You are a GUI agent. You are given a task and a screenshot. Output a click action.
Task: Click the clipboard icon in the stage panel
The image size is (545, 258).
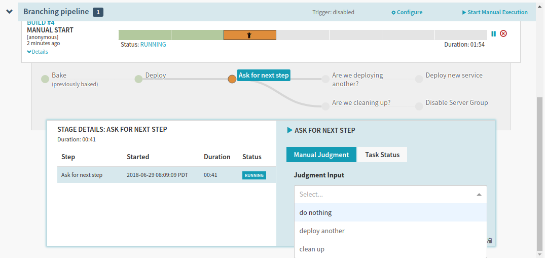click(x=490, y=241)
